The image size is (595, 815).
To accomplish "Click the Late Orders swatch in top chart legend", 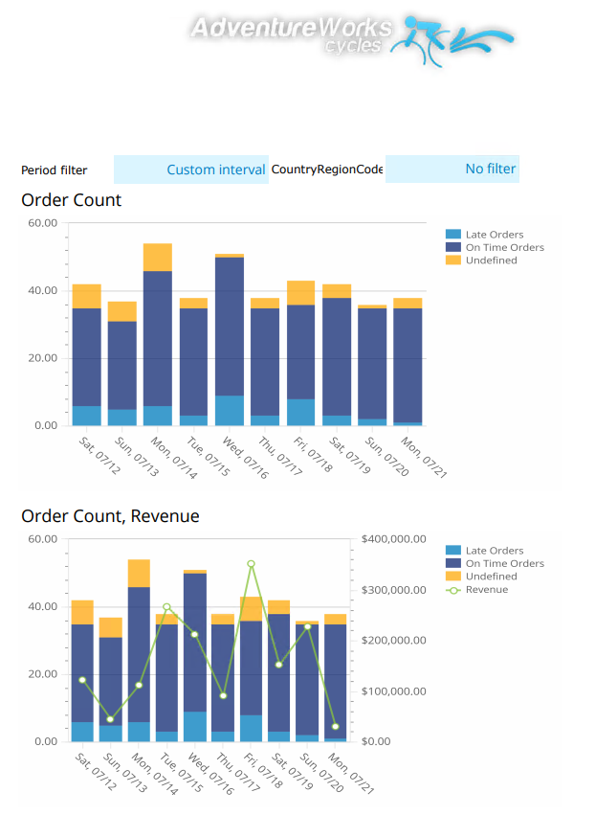I will pos(453,235).
